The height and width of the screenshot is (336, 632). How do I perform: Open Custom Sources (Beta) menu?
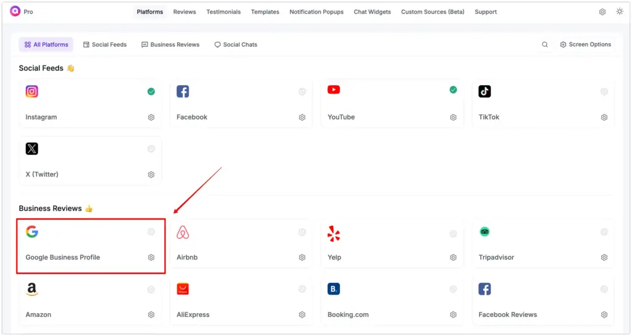pos(433,12)
